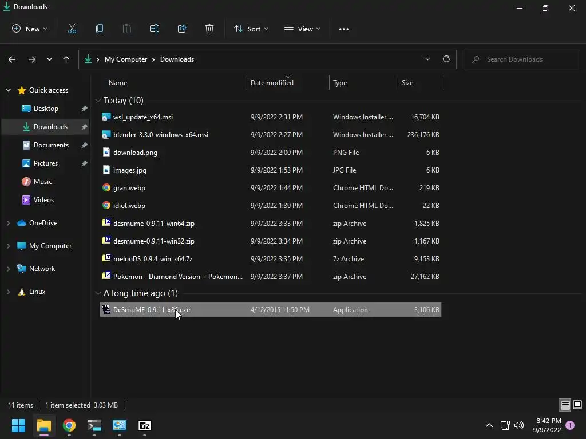Viewport: 586px width, 439px height.
Task: Open the See more three-dots menu
Action: [344, 29]
